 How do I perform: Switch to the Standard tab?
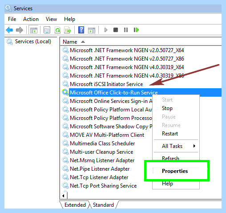tap(103, 205)
